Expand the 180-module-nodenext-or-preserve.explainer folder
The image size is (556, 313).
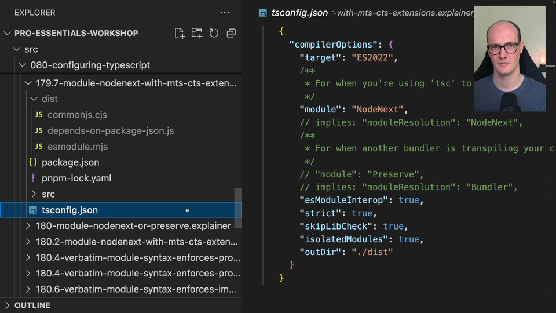(x=28, y=226)
